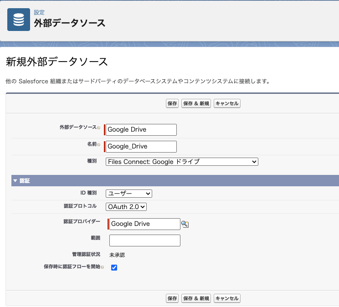Click the bottom 保存 button
The width and height of the screenshot is (339, 307).
point(172,298)
